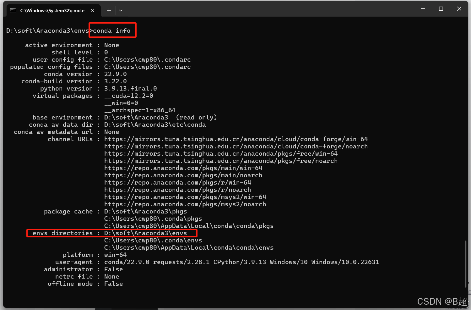
Task: Click the 'active environment : None' line
Action: pyautogui.click(x=72, y=45)
